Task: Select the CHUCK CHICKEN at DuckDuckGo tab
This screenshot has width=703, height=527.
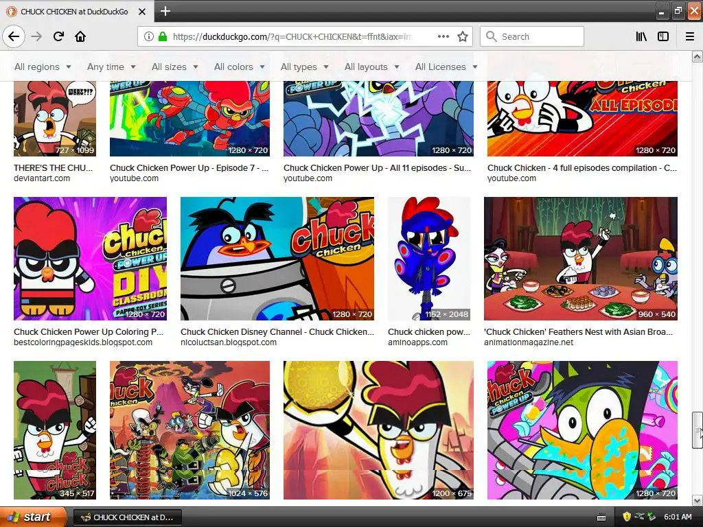Action: (77, 12)
